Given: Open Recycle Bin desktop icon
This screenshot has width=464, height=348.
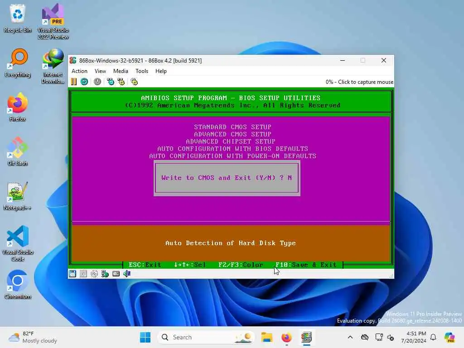Looking at the screenshot, I should [x=18, y=18].
